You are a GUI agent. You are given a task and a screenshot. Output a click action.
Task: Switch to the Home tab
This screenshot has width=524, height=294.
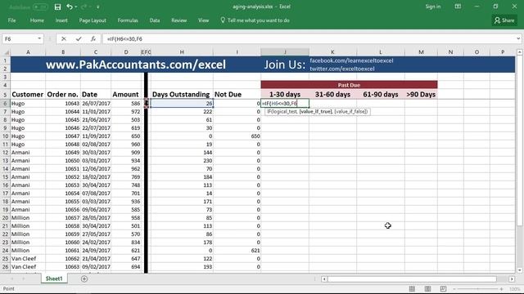[x=37, y=20]
